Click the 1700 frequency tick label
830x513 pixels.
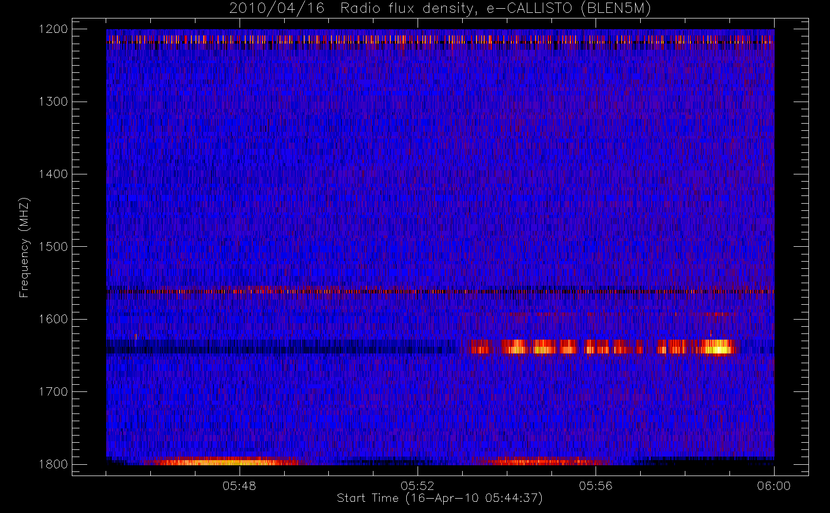point(54,391)
